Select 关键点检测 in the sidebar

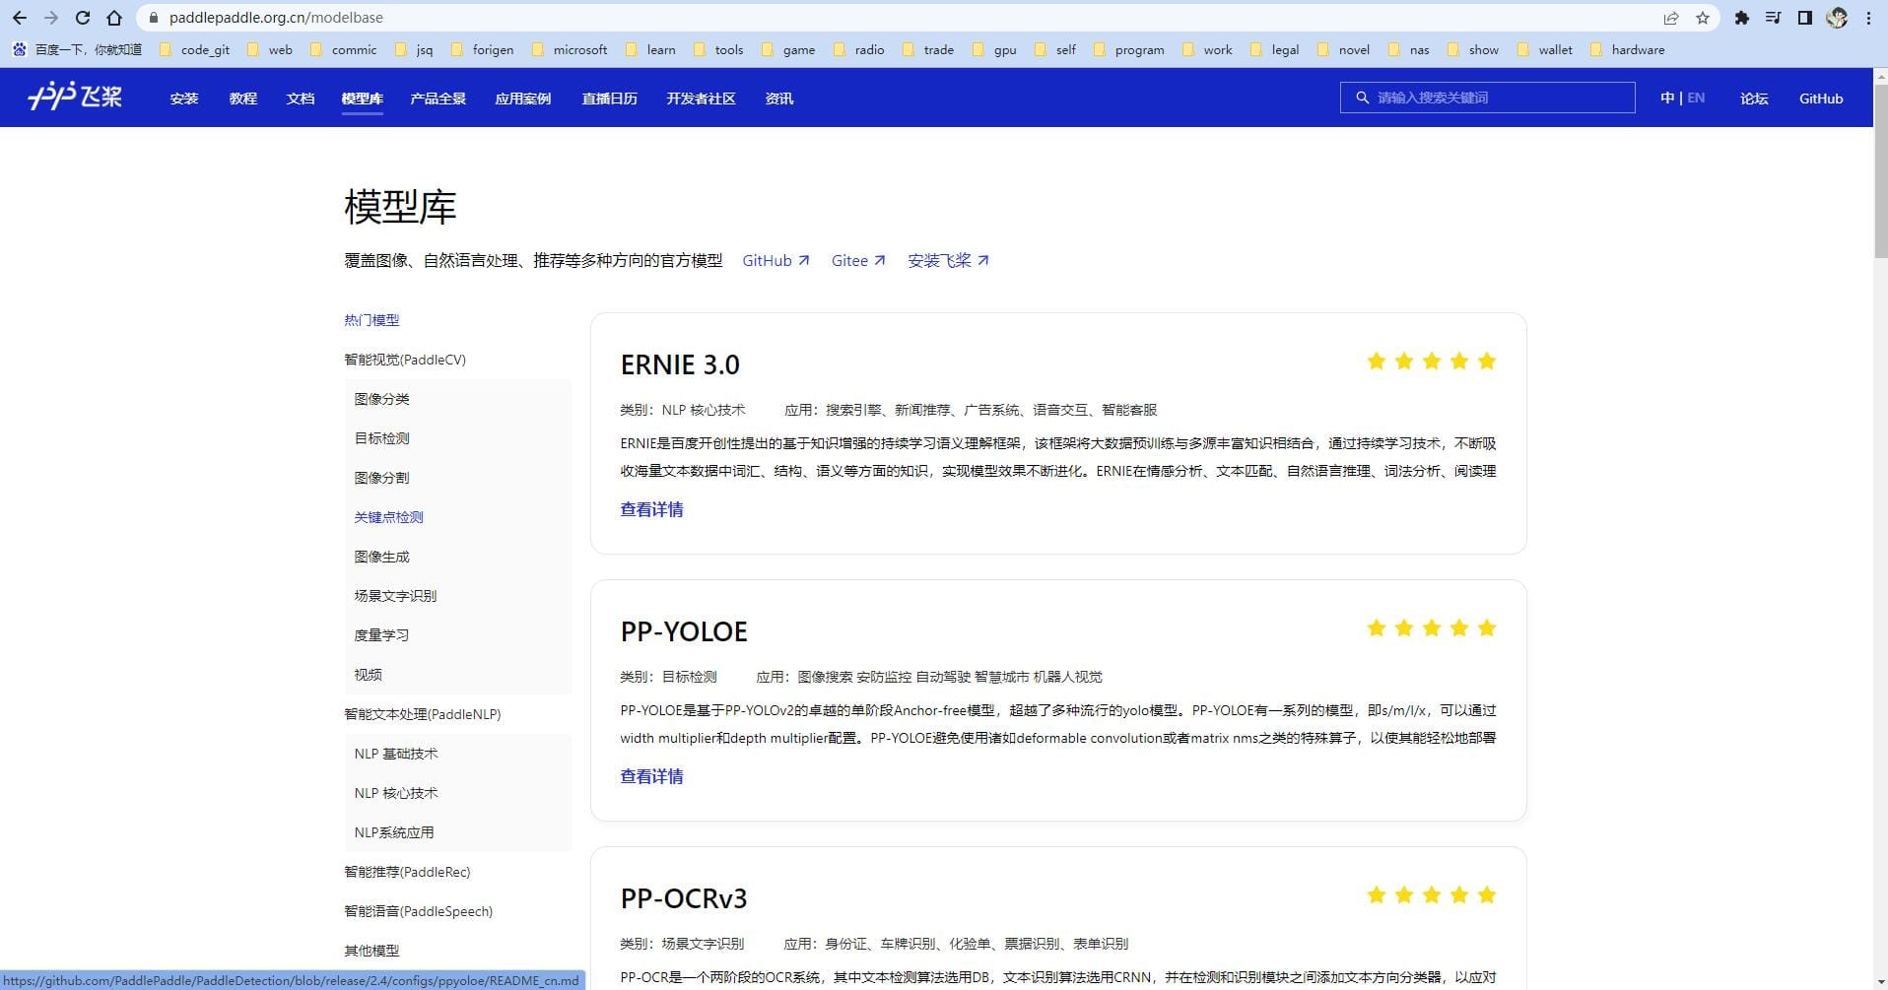tap(388, 517)
